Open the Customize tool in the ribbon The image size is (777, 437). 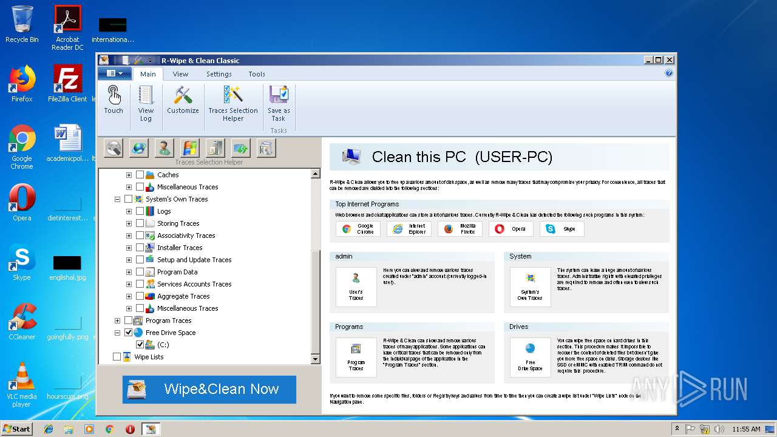coord(183,100)
